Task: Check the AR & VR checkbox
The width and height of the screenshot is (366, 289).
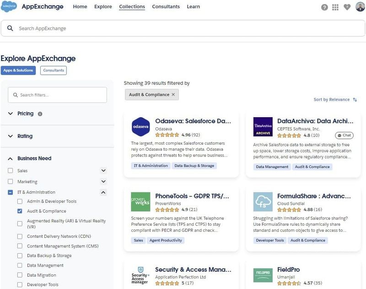Action: click(20, 224)
